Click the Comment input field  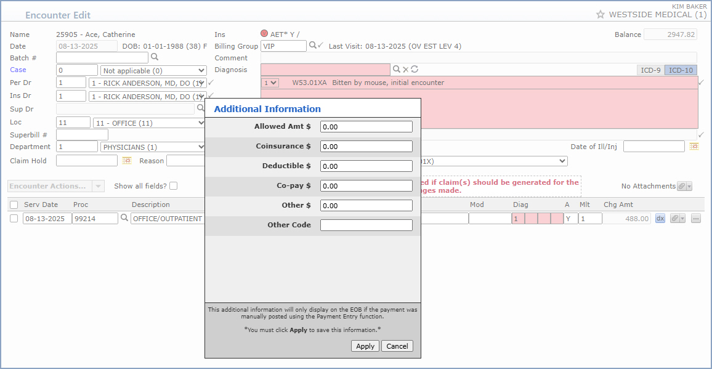coord(479,58)
